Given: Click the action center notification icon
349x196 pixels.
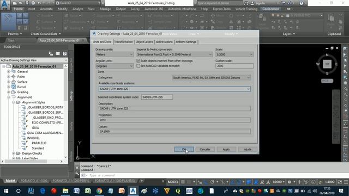Looking at the screenshot, I should (x=341, y=191).
